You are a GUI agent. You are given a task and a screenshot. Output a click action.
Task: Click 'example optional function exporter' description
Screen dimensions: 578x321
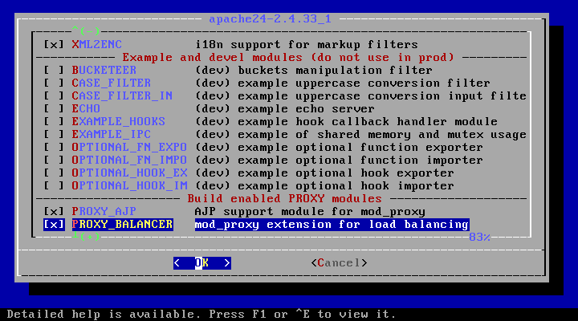coord(360,148)
